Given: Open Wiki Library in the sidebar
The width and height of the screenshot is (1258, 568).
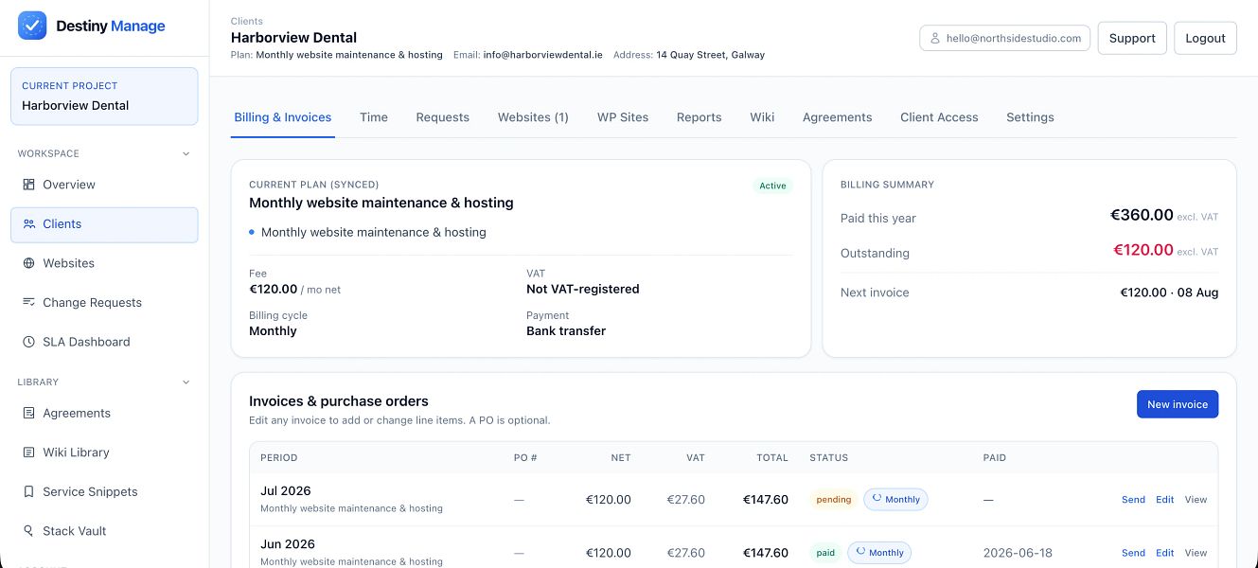Looking at the screenshot, I should click(104, 453).
